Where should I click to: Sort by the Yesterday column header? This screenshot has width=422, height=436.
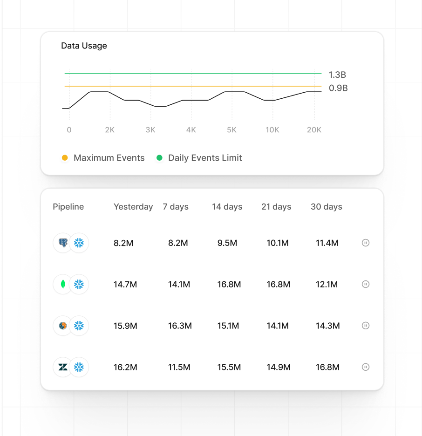pyautogui.click(x=133, y=206)
